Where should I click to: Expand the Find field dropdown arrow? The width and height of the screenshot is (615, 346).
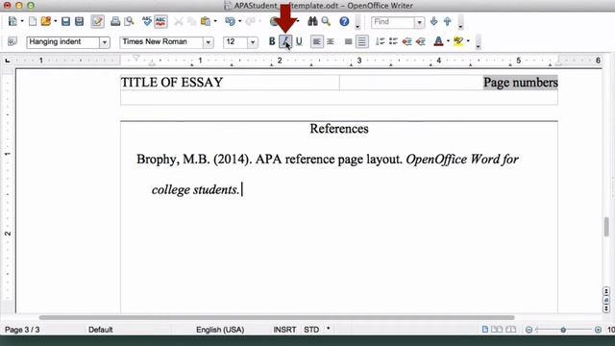tap(419, 22)
